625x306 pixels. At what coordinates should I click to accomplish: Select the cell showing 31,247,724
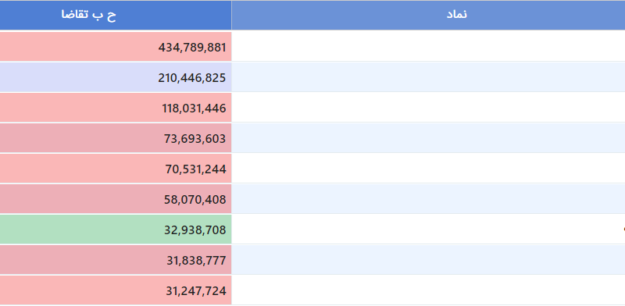click(x=116, y=290)
